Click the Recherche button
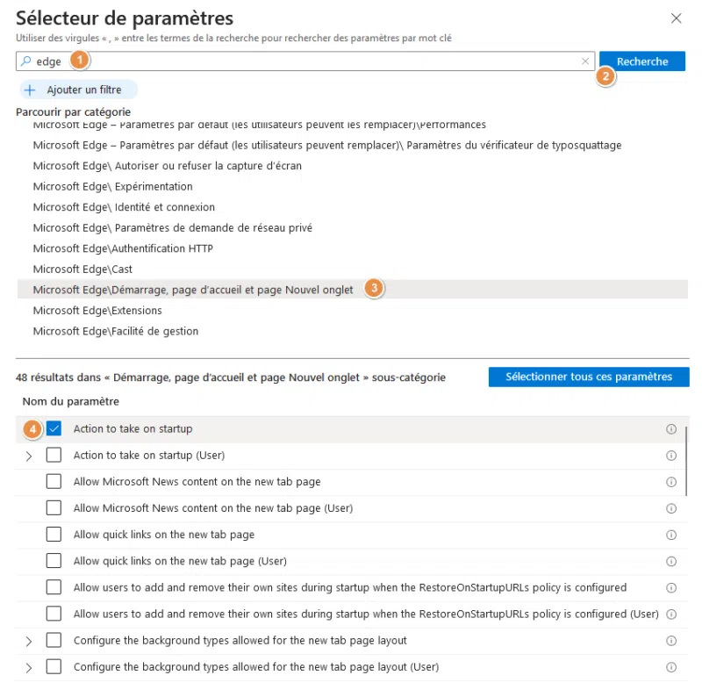The width and height of the screenshot is (702, 697). tap(642, 61)
